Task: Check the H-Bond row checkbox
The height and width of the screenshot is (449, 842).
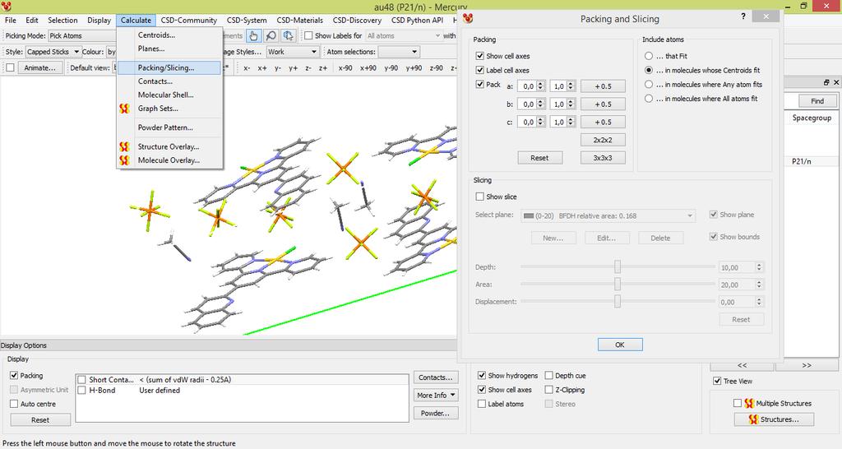Action: tap(81, 391)
